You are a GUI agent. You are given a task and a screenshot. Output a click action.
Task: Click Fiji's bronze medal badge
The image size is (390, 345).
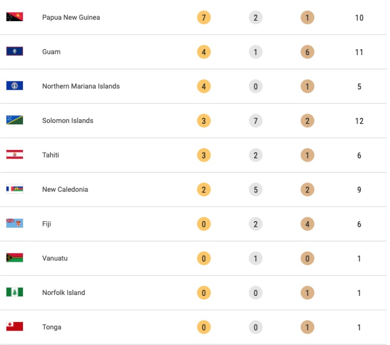pos(307,224)
